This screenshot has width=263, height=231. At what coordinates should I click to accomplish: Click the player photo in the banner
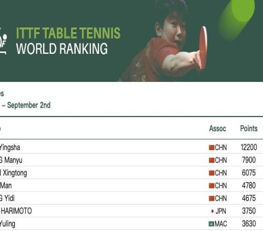point(163,41)
